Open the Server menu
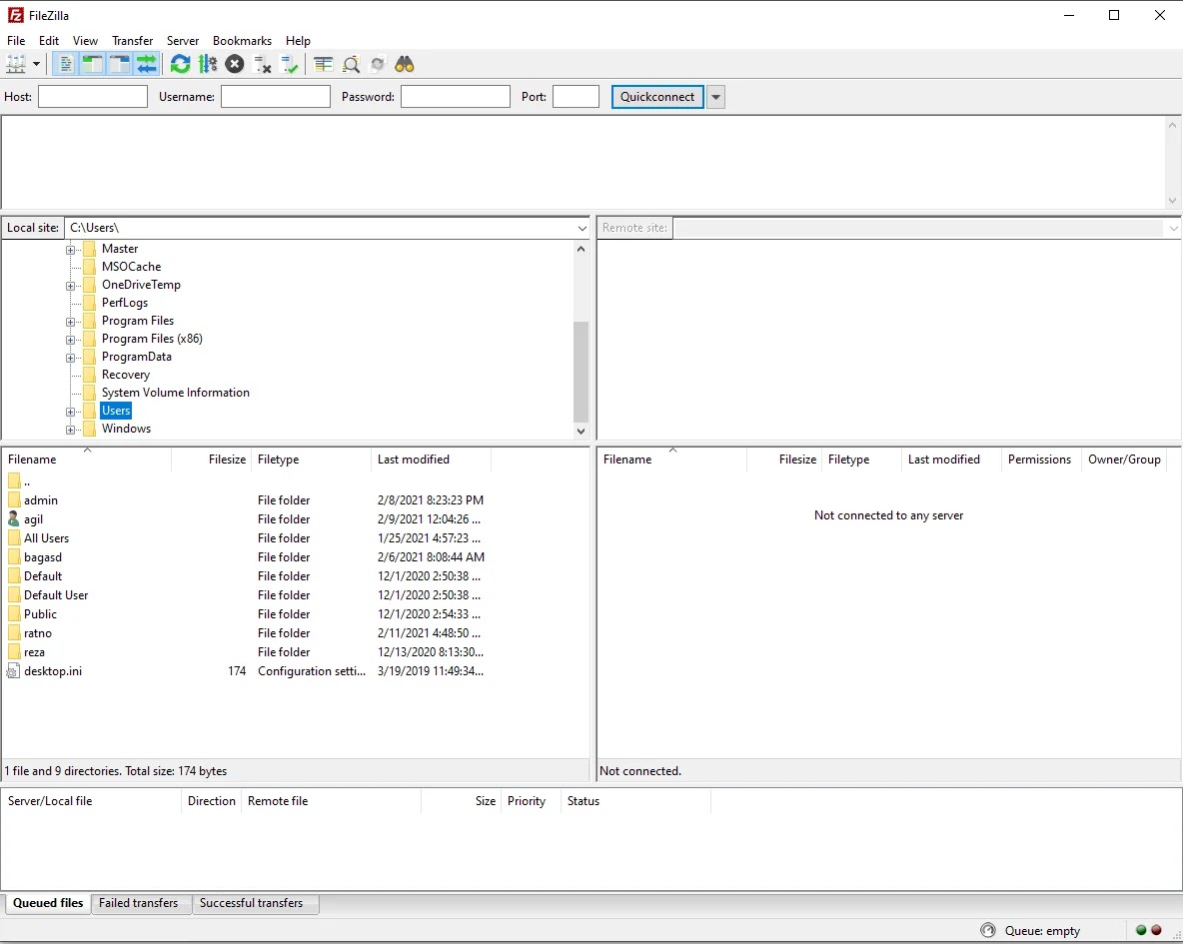Viewport: 1183px width, 944px height. pos(183,41)
